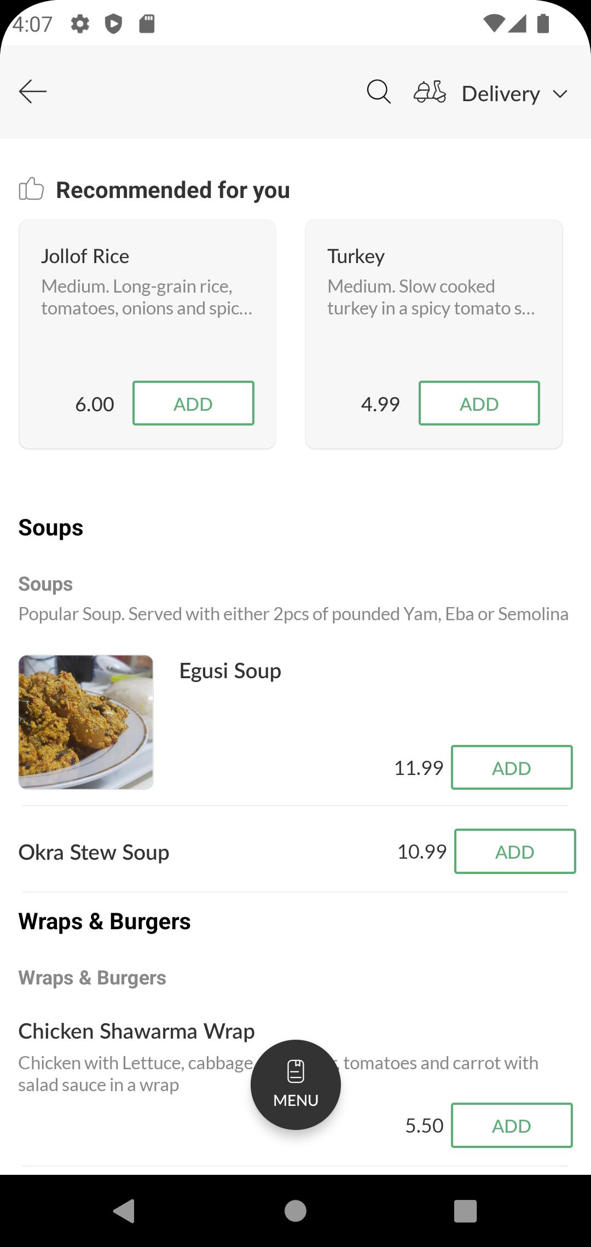Select Chicken Shawarma Wrap item title
This screenshot has height=1247, width=591.
[x=136, y=1032]
